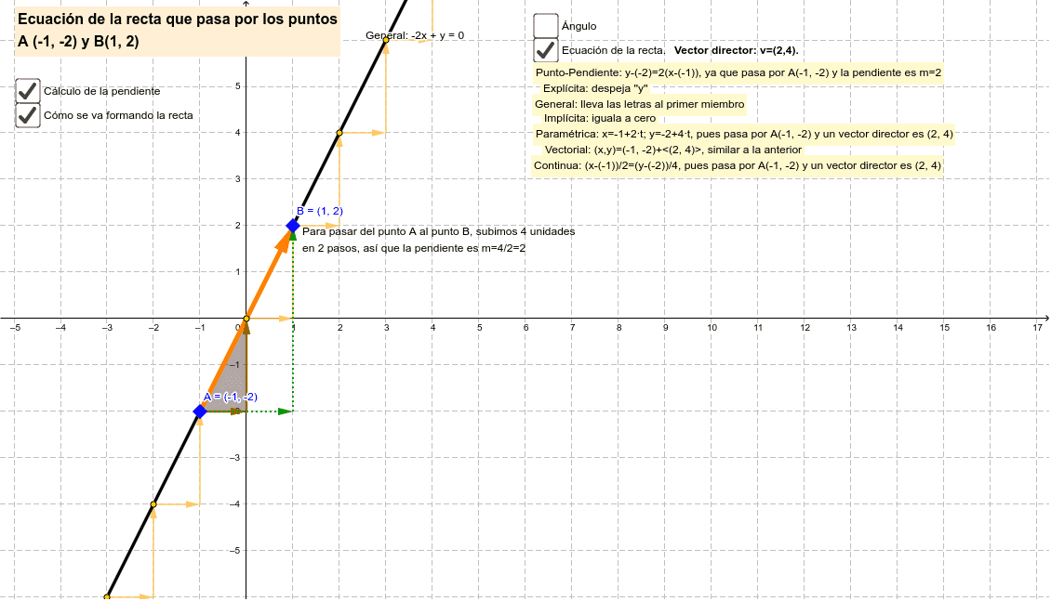The height and width of the screenshot is (601, 1051).
Task: Click 'General: lleva las letras al primer miembro'
Action: pyautogui.click(x=640, y=104)
